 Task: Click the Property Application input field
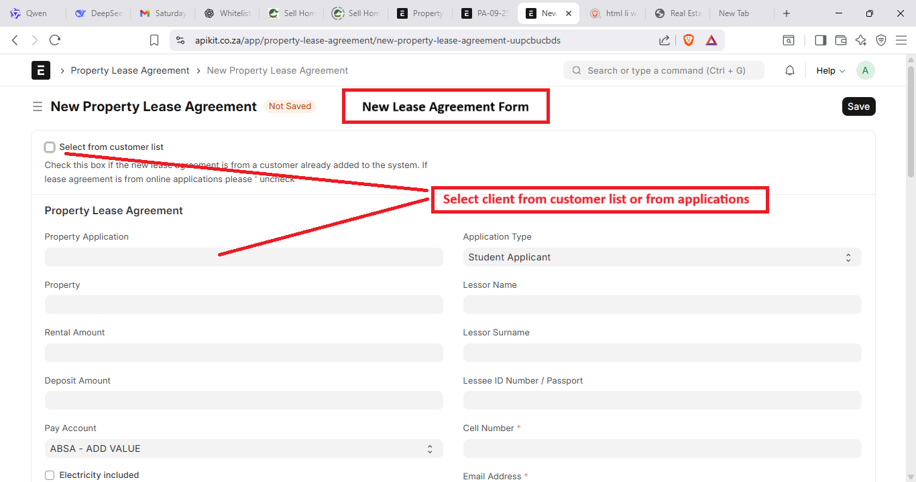point(243,257)
